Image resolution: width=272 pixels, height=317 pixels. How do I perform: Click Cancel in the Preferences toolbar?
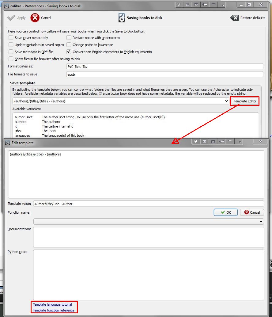(x=41, y=18)
